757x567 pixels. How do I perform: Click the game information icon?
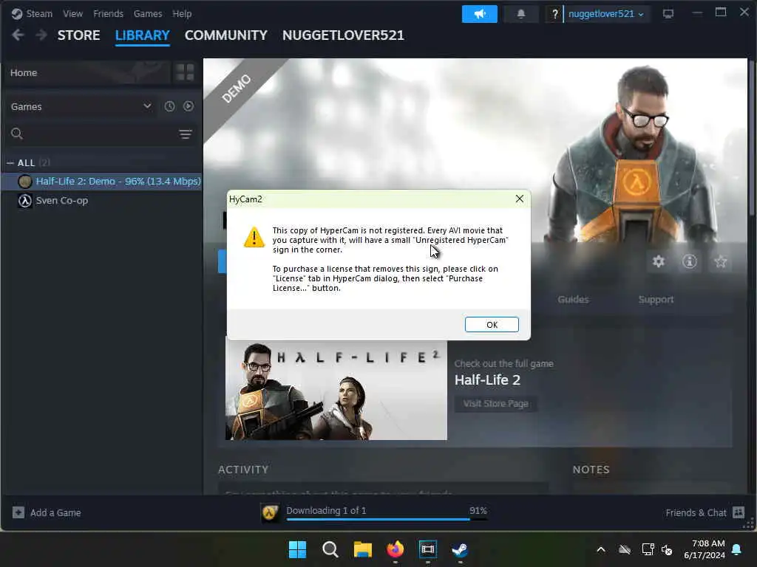[690, 261]
